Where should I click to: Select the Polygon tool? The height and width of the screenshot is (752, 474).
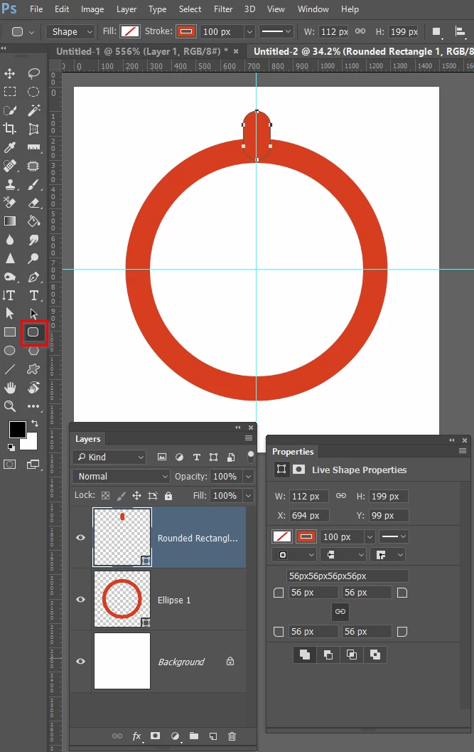[x=33, y=351]
